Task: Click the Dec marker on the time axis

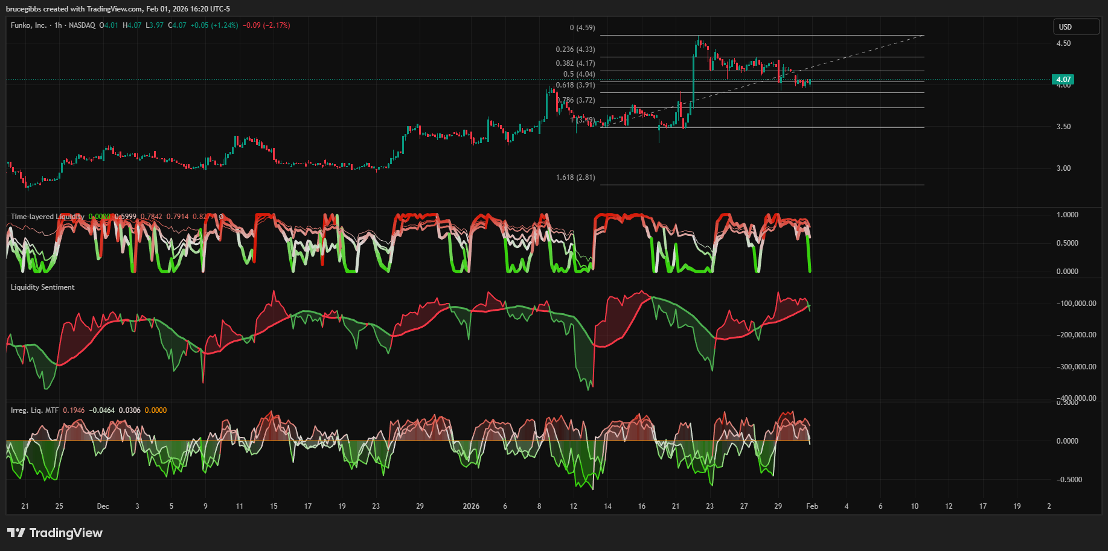Action: tap(103, 506)
